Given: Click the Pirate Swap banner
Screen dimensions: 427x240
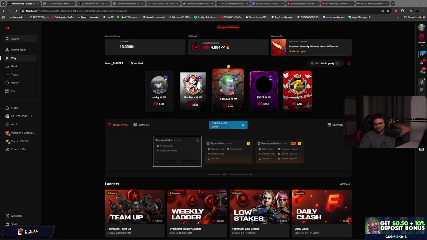Looking at the screenshot, I should [x=28, y=231].
